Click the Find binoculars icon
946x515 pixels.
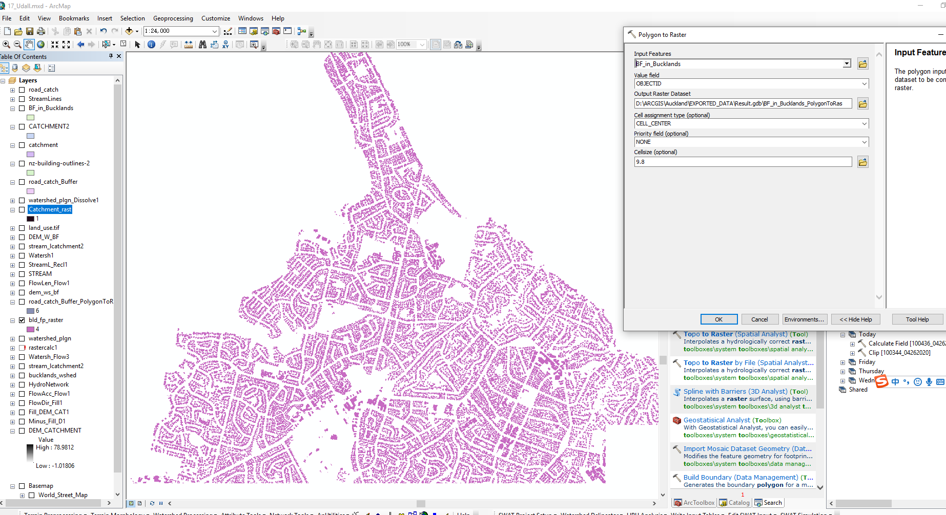pos(202,45)
